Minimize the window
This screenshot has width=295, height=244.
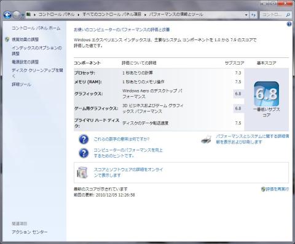point(265,3)
